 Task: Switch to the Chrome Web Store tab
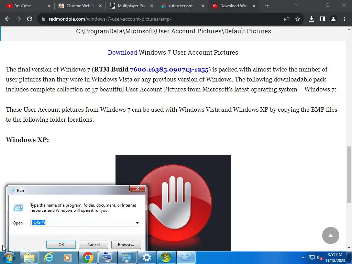(79, 6)
